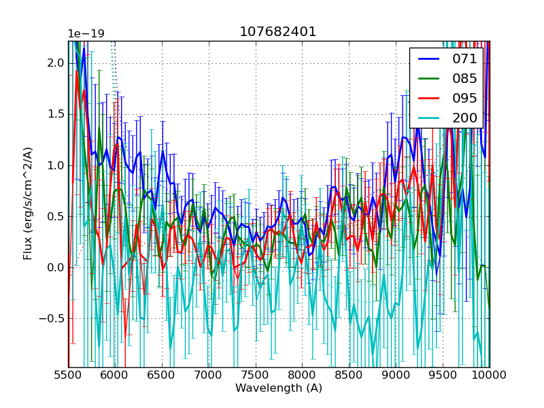
Task: Click the 0.0 y-axis tick label
Action: click(55, 267)
